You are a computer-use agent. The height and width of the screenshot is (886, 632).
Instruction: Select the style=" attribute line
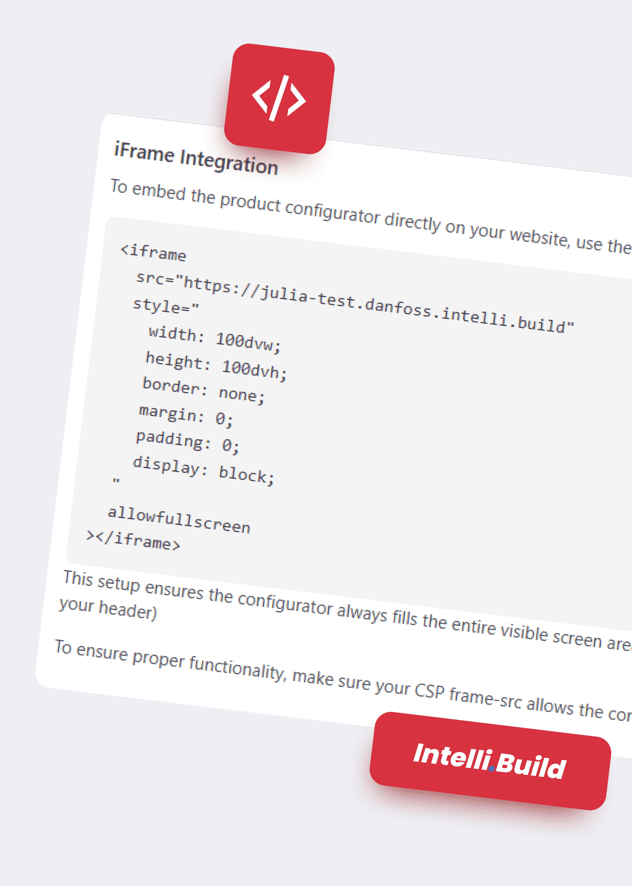pos(166,306)
